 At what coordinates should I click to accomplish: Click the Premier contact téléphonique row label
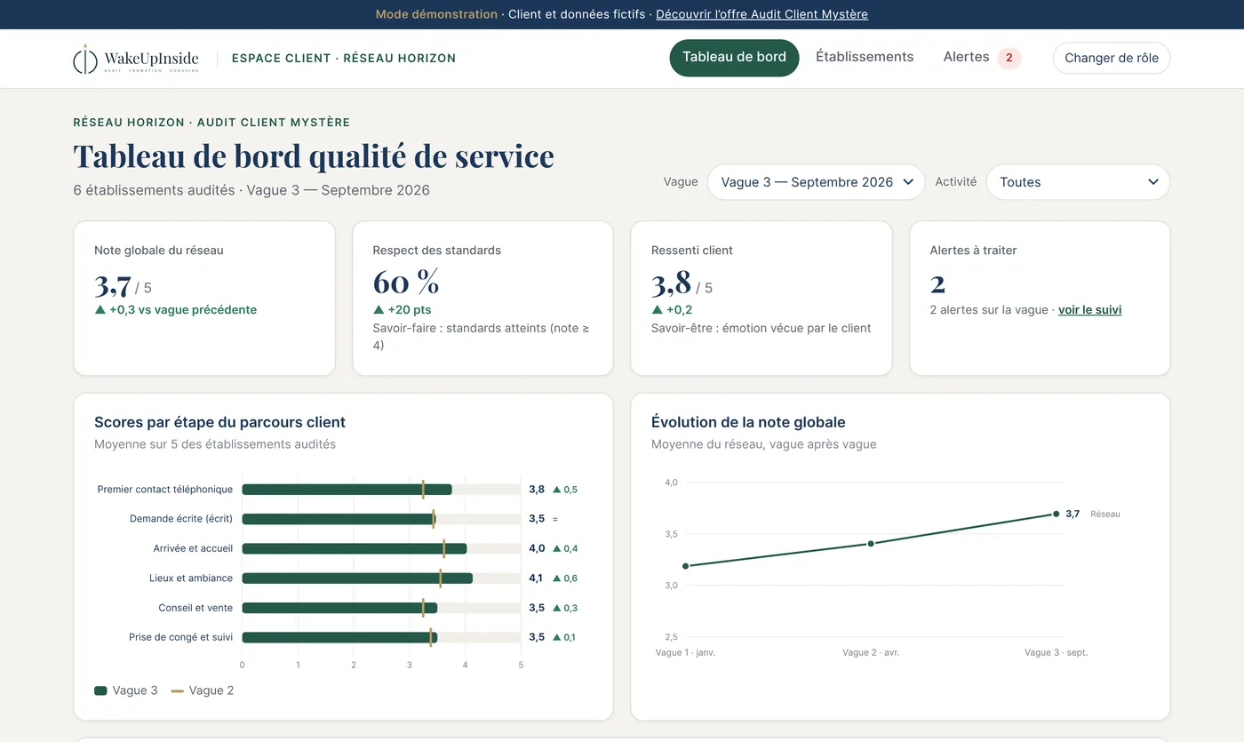tap(165, 490)
